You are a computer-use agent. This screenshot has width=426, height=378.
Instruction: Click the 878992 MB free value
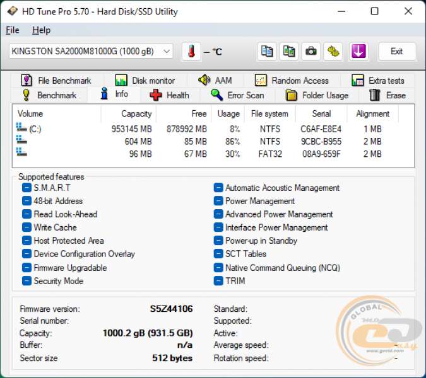(187, 129)
